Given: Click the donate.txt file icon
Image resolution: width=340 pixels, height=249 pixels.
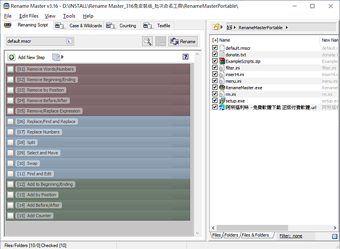Looking at the screenshot, I should pyautogui.click(x=222, y=54).
